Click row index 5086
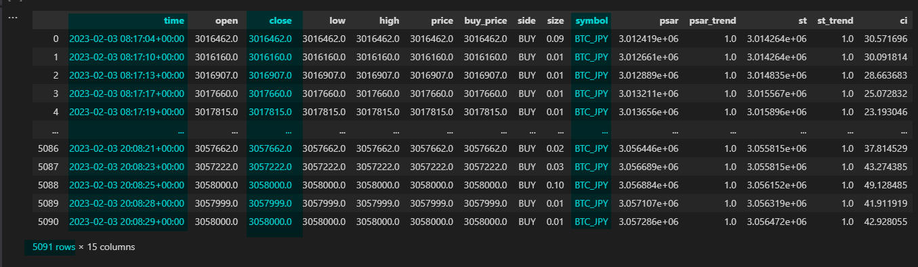The image size is (918, 267). pos(49,148)
